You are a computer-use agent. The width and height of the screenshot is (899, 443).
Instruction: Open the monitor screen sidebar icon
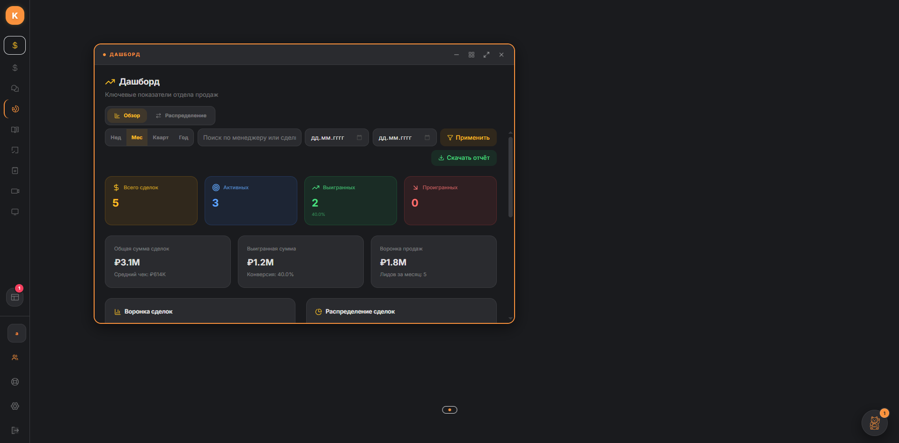15,212
